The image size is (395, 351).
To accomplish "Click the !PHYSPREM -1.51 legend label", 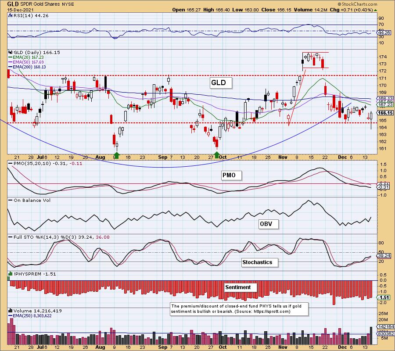I will tap(35, 274).
